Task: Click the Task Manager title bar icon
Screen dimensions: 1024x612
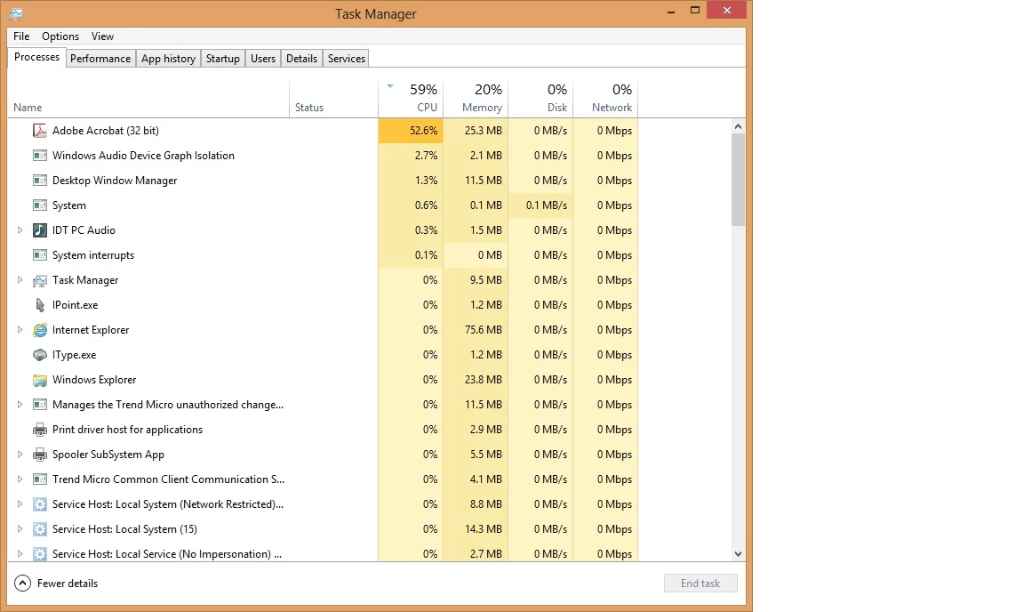Action: (16, 13)
